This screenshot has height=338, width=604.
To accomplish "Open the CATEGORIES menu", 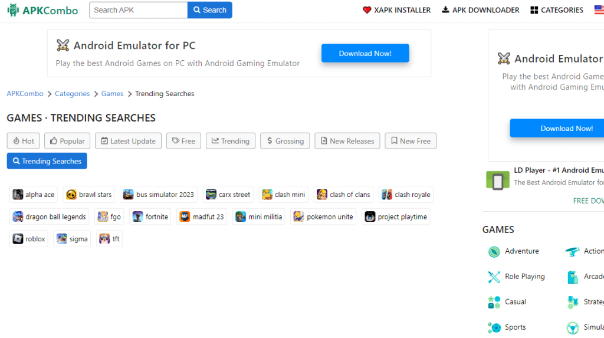I will 556,10.
